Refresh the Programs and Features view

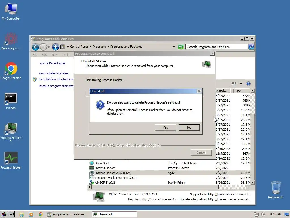[180, 47]
